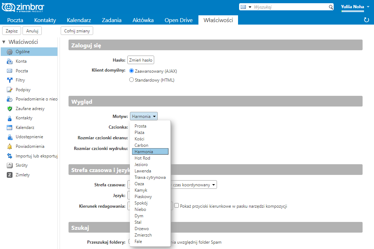Viewport: 374px width, 249px height.
Task: Click the Zmień hasło button
Action: pyautogui.click(x=141, y=60)
